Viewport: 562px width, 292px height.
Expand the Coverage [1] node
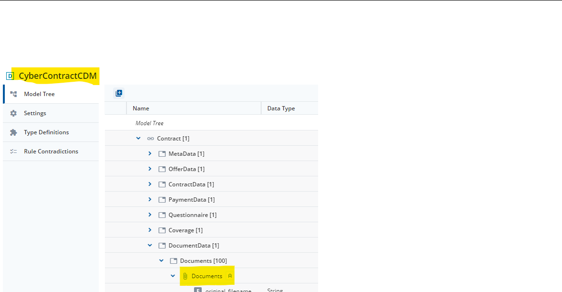click(150, 230)
